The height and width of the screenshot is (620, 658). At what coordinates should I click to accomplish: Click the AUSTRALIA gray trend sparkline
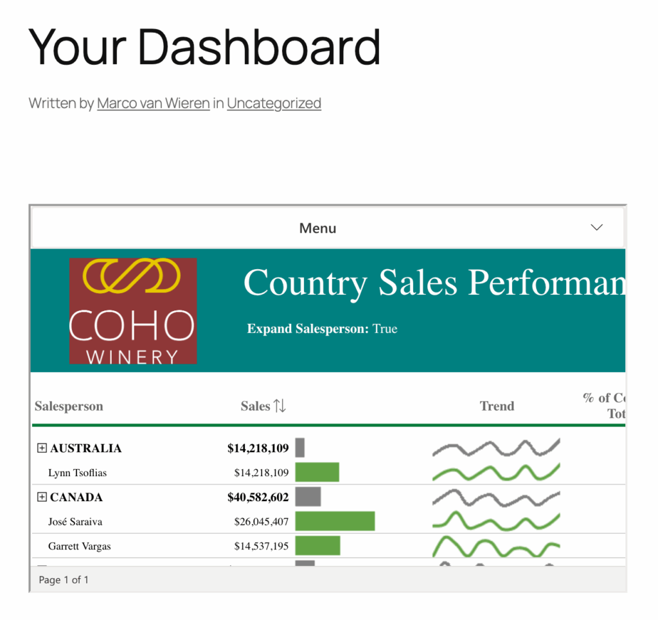(x=495, y=447)
